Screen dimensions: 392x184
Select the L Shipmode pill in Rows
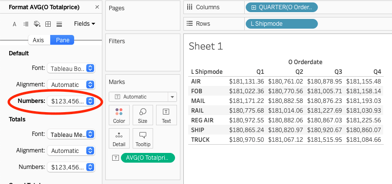[282, 24]
